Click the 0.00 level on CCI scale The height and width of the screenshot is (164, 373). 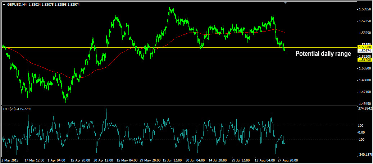362,132
